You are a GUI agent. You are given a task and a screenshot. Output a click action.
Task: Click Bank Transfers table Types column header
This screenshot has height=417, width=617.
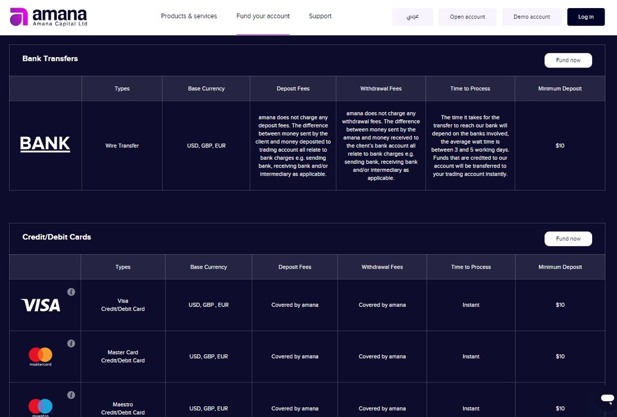tap(122, 89)
